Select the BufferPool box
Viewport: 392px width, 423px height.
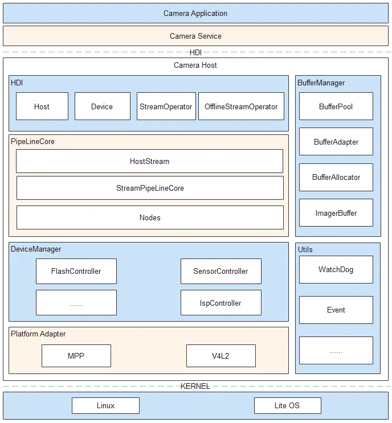click(x=336, y=106)
